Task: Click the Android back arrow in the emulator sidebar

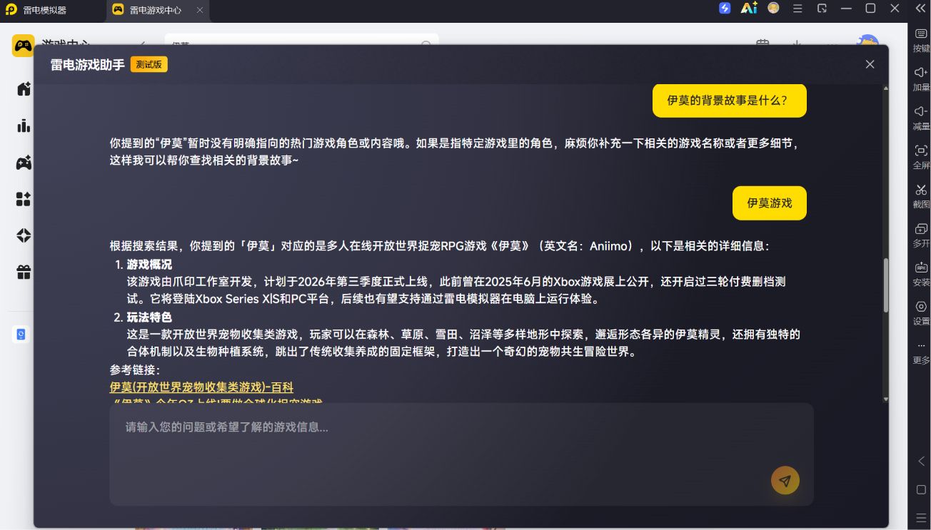Action: pos(921,462)
